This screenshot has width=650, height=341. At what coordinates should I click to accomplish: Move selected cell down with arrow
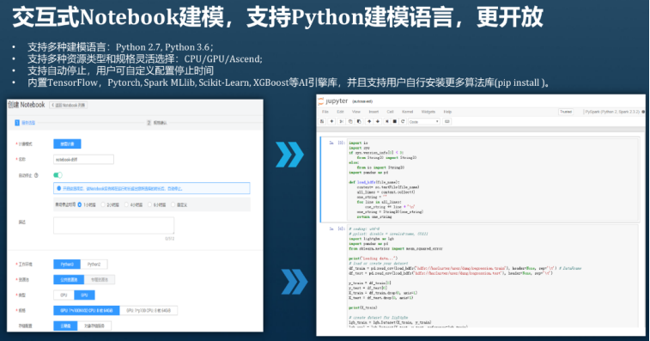[378, 122]
